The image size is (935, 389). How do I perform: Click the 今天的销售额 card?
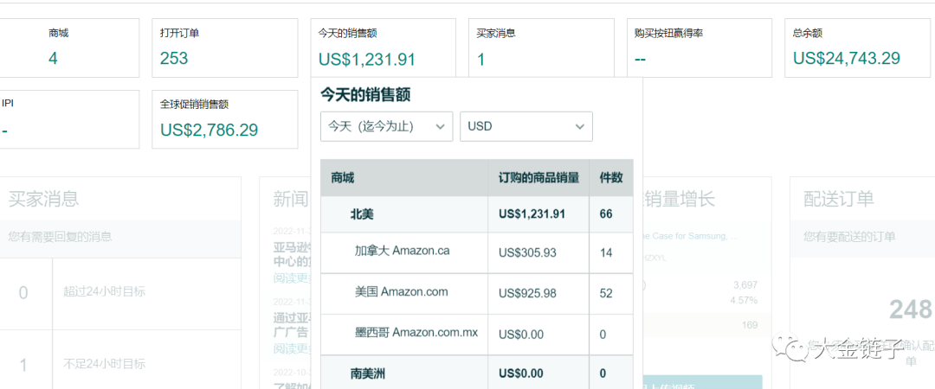pyautogui.click(x=384, y=48)
